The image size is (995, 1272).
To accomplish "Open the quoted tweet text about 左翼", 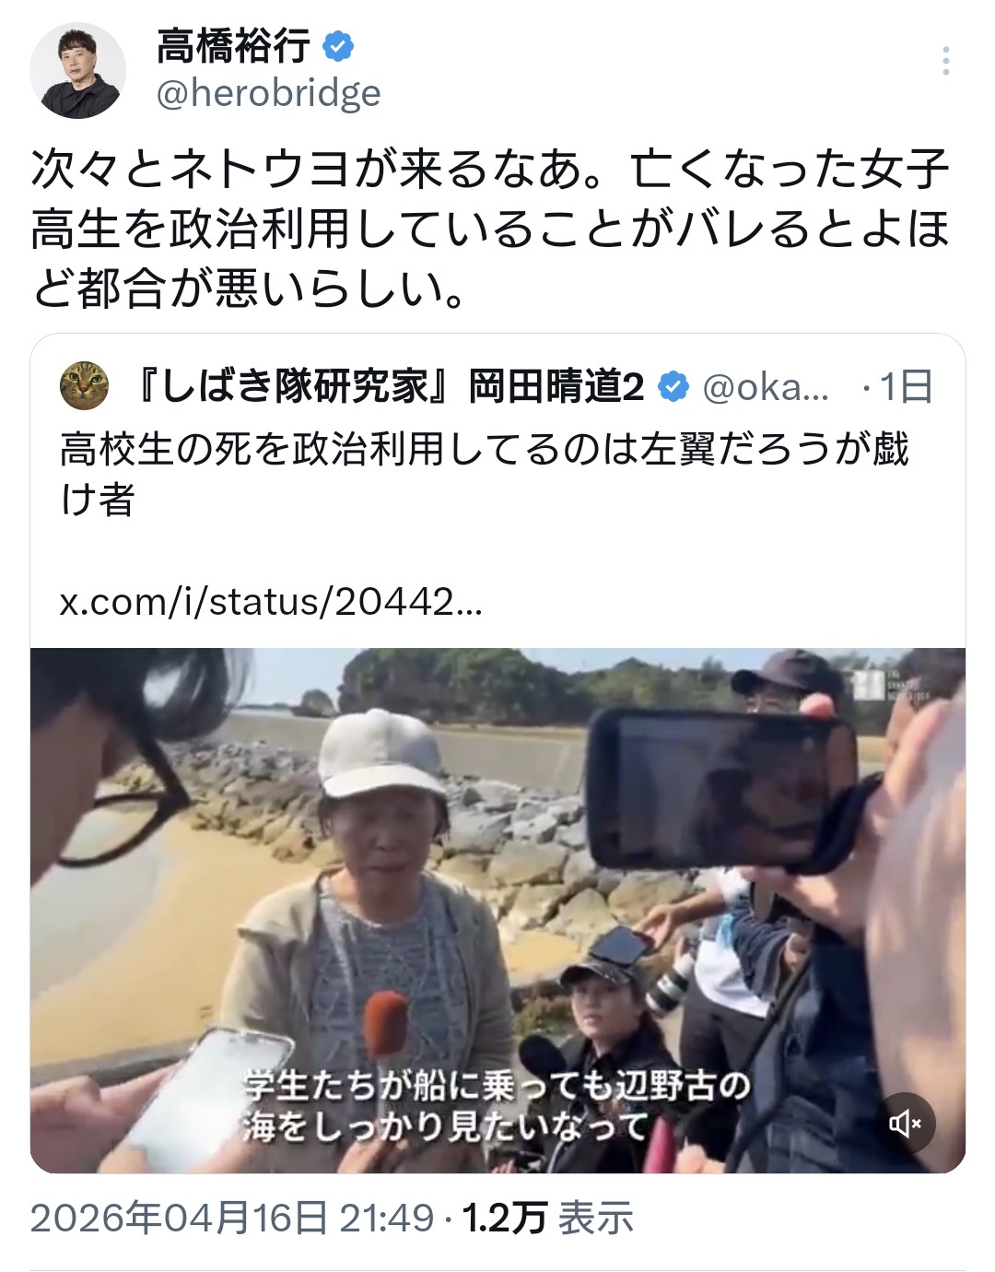I will coord(485,474).
